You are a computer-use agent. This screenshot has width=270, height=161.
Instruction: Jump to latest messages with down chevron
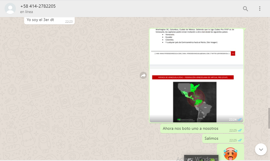click(x=261, y=149)
